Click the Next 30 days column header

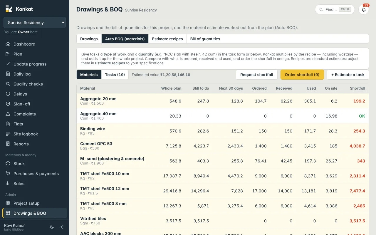(231, 88)
